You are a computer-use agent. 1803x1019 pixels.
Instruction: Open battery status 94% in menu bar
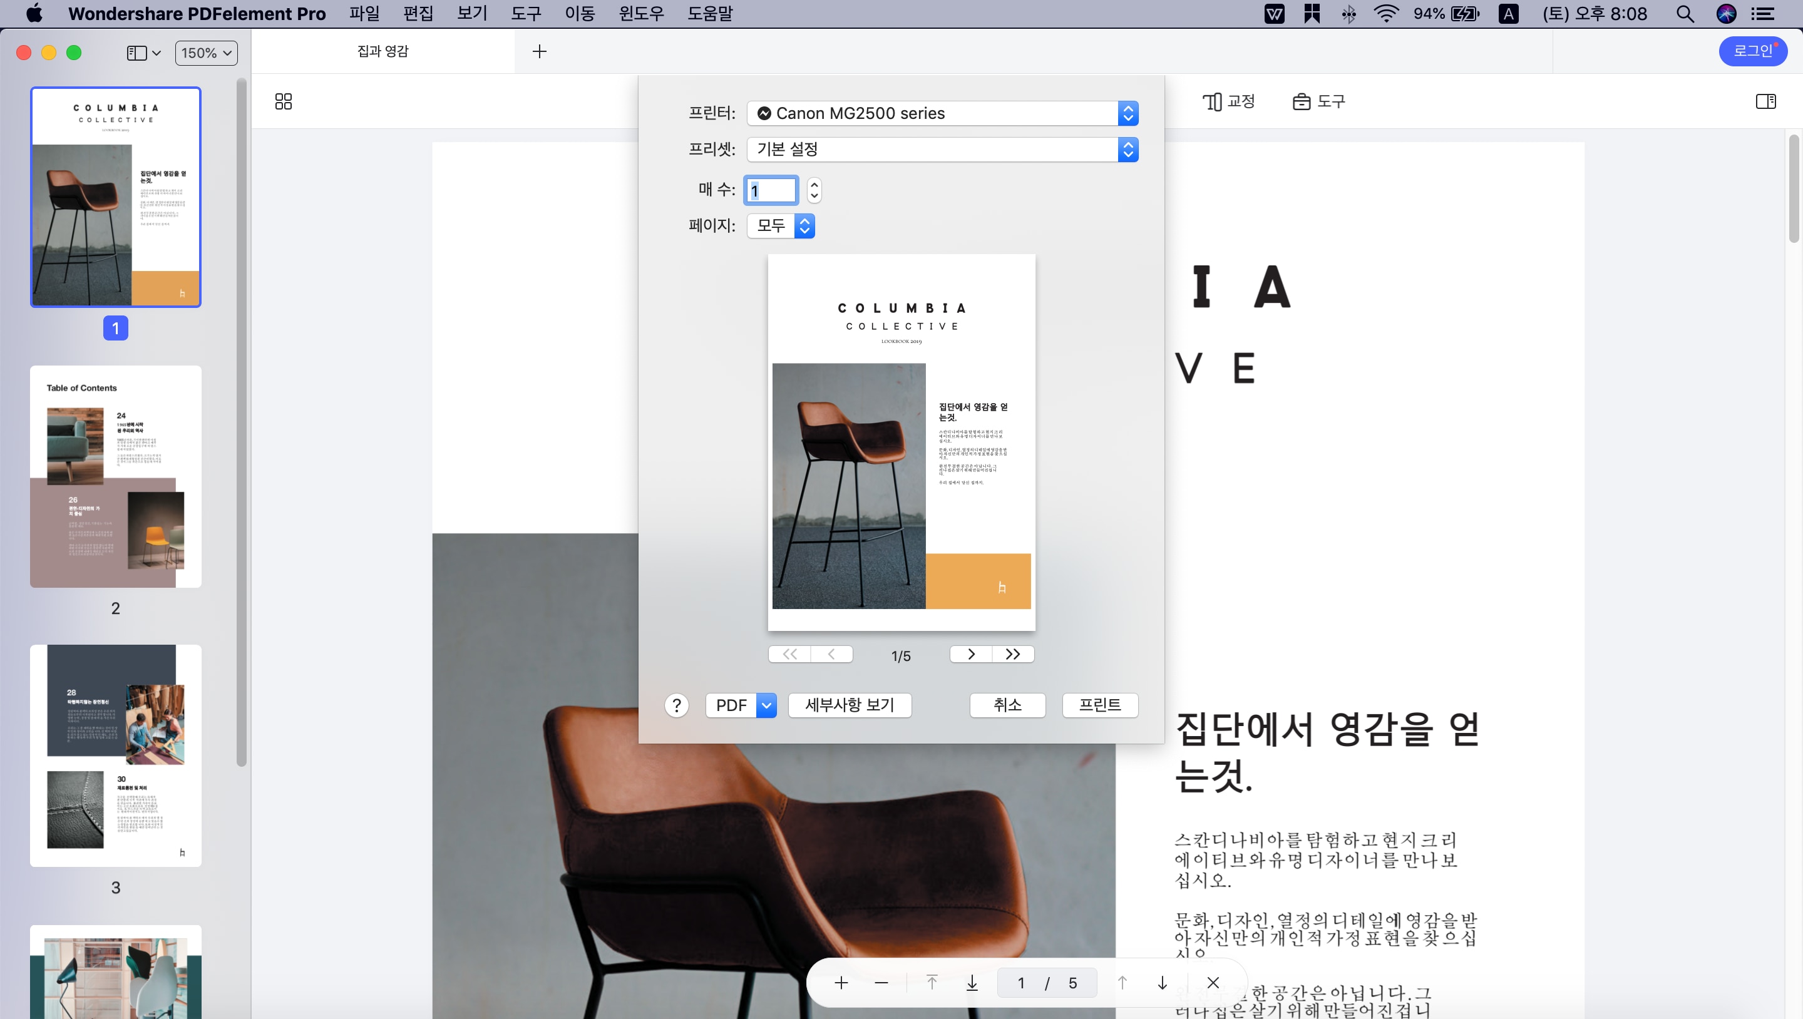[x=1446, y=13]
